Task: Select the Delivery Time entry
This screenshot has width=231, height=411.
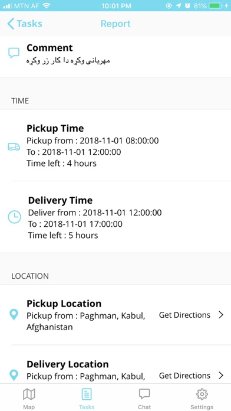Action: click(x=115, y=217)
